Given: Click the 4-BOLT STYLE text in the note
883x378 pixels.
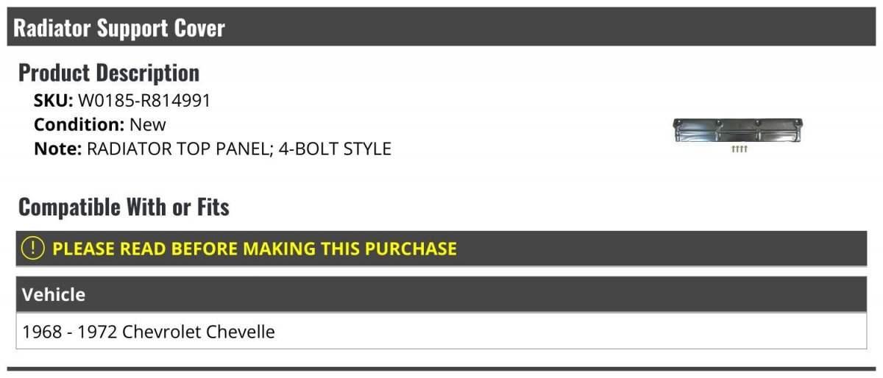Looking at the screenshot, I should 335,149.
